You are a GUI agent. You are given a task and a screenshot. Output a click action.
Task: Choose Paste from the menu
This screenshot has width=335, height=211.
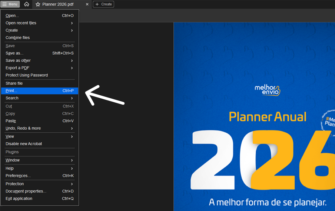pyautogui.click(x=40, y=121)
